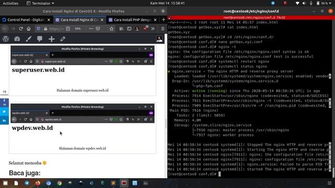Open the WordPress logo menu in admin bar
This screenshot has height=188, width=335.
pos(6,39)
